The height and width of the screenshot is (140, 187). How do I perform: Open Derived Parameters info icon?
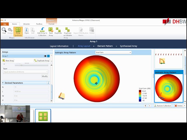point(48,83)
